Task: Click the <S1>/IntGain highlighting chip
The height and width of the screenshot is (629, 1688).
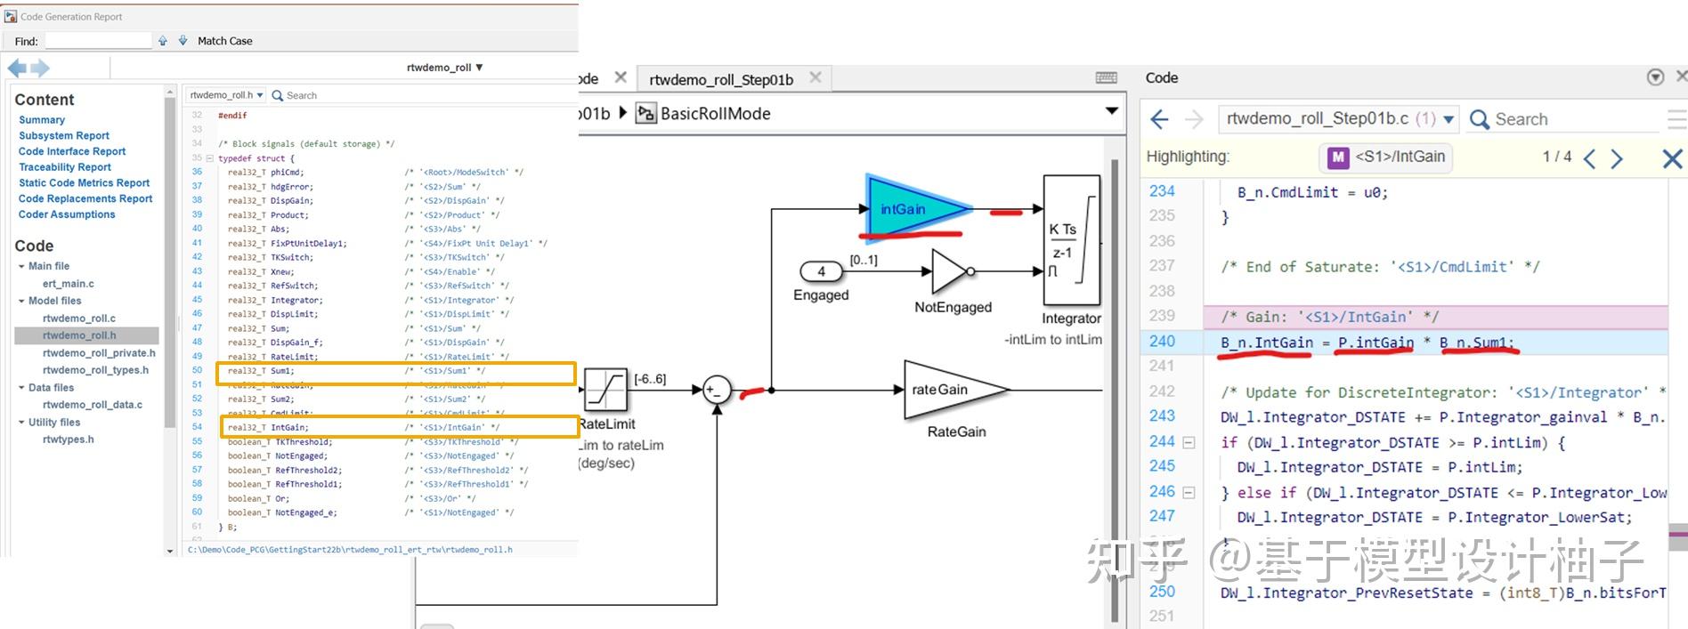Action: [x=1385, y=157]
